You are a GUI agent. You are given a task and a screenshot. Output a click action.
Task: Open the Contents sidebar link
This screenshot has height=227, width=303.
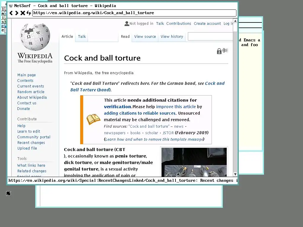pos(25,80)
